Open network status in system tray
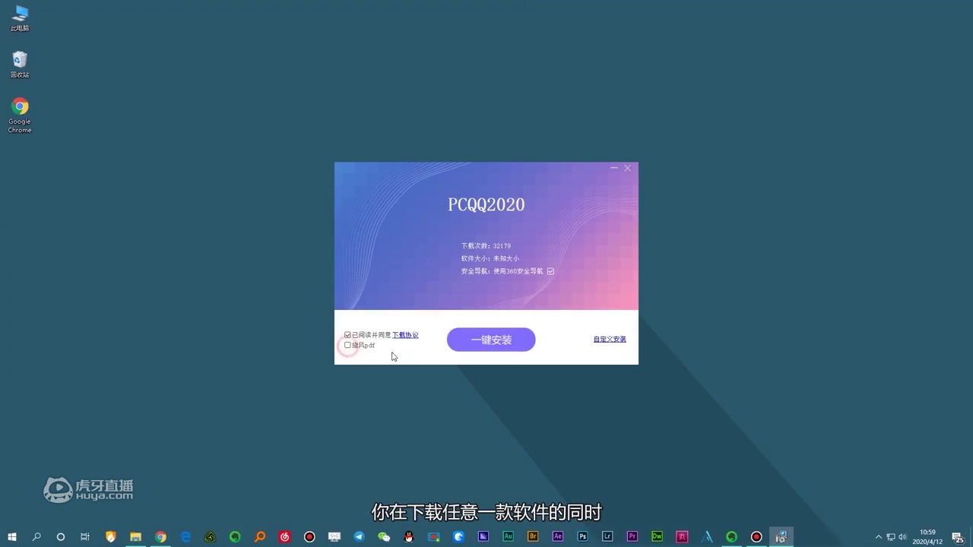 click(891, 536)
